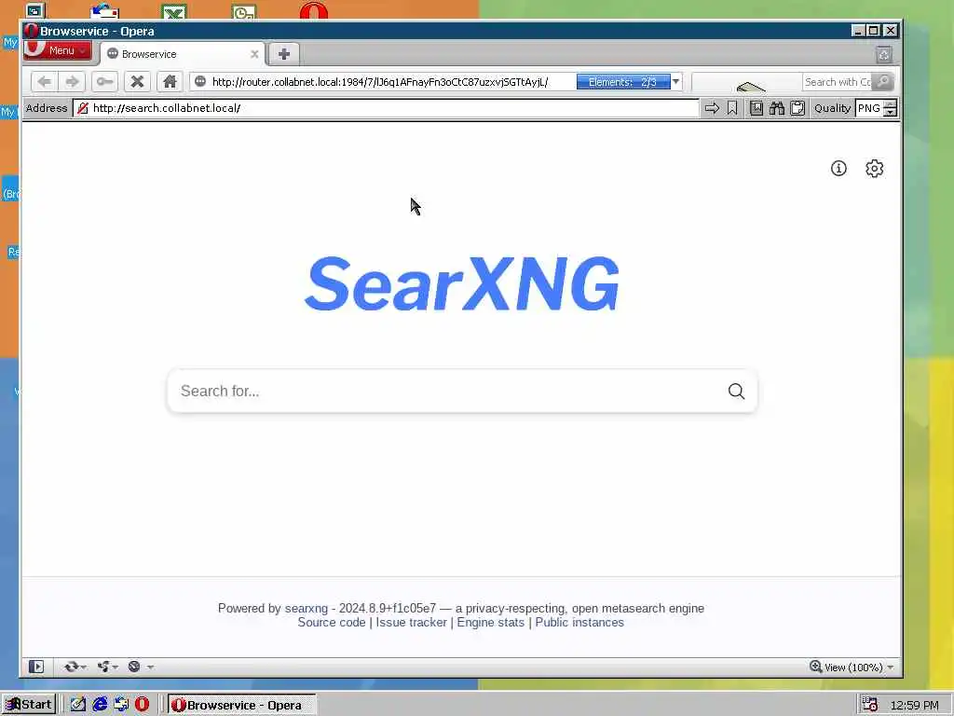Click the system tray calendar icon
The width and height of the screenshot is (954, 716).
point(869,705)
